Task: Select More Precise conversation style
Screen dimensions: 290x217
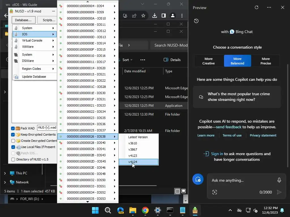Action: coord(266,61)
